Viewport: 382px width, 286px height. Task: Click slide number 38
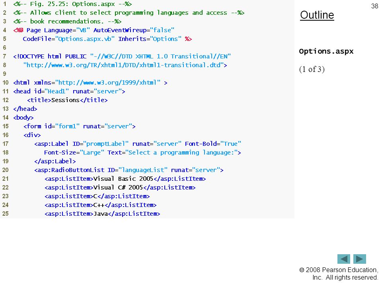[x=374, y=6]
